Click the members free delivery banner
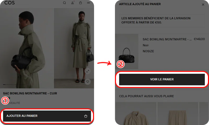 pyautogui.click(x=162, y=21)
